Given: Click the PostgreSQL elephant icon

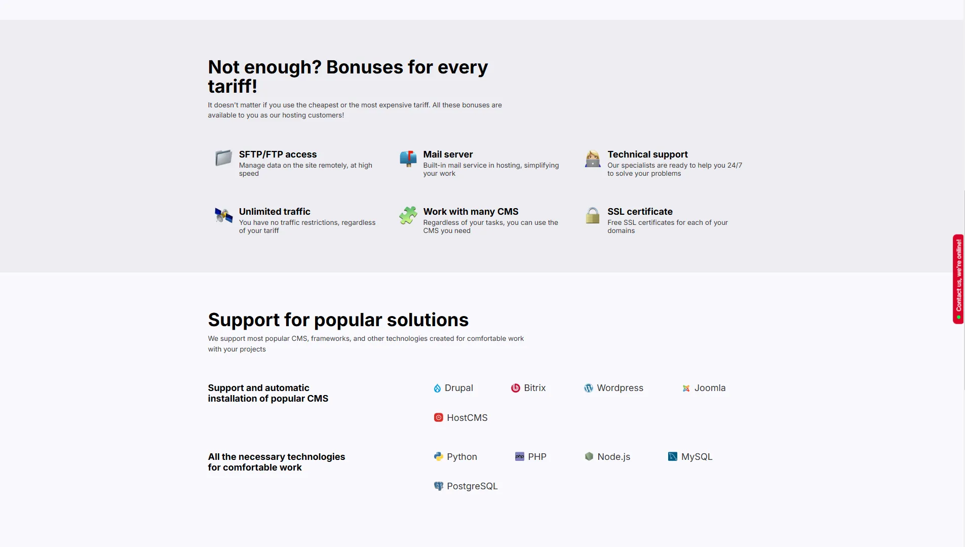Looking at the screenshot, I should point(438,486).
